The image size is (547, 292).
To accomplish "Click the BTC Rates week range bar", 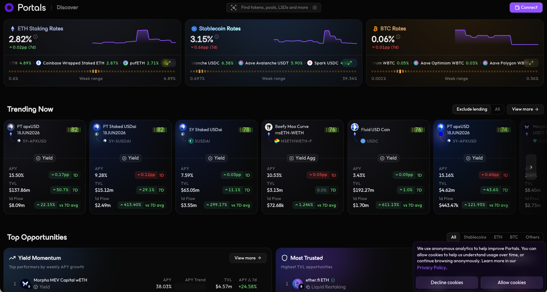I will click(455, 71).
